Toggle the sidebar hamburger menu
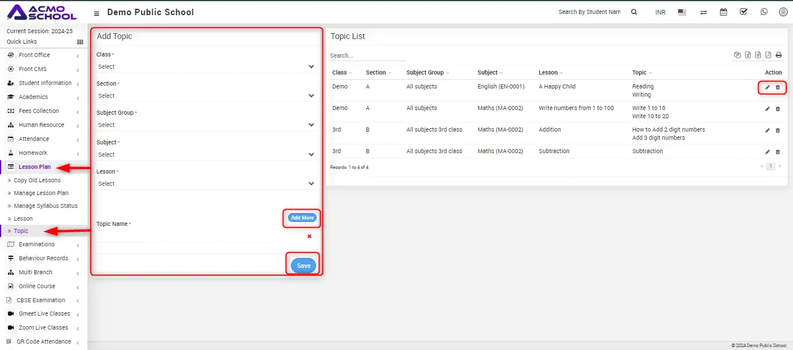Viewport: 793px width, 350px height. click(96, 13)
